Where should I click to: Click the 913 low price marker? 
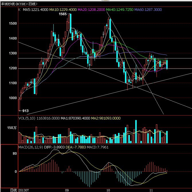[25, 111]
